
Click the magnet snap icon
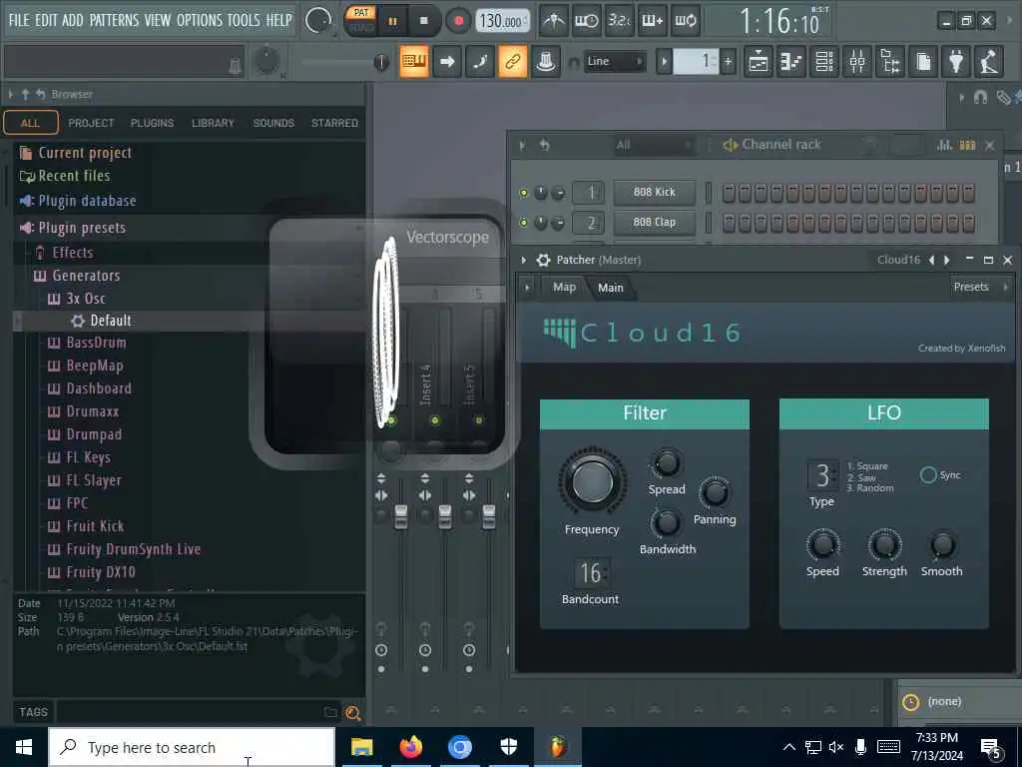[x=980, y=97]
